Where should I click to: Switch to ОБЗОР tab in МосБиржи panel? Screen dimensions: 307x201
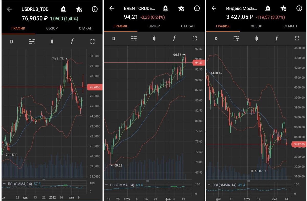point(257,26)
